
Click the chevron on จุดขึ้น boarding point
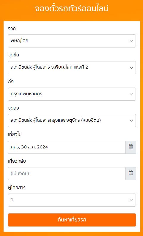click(x=131, y=68)
